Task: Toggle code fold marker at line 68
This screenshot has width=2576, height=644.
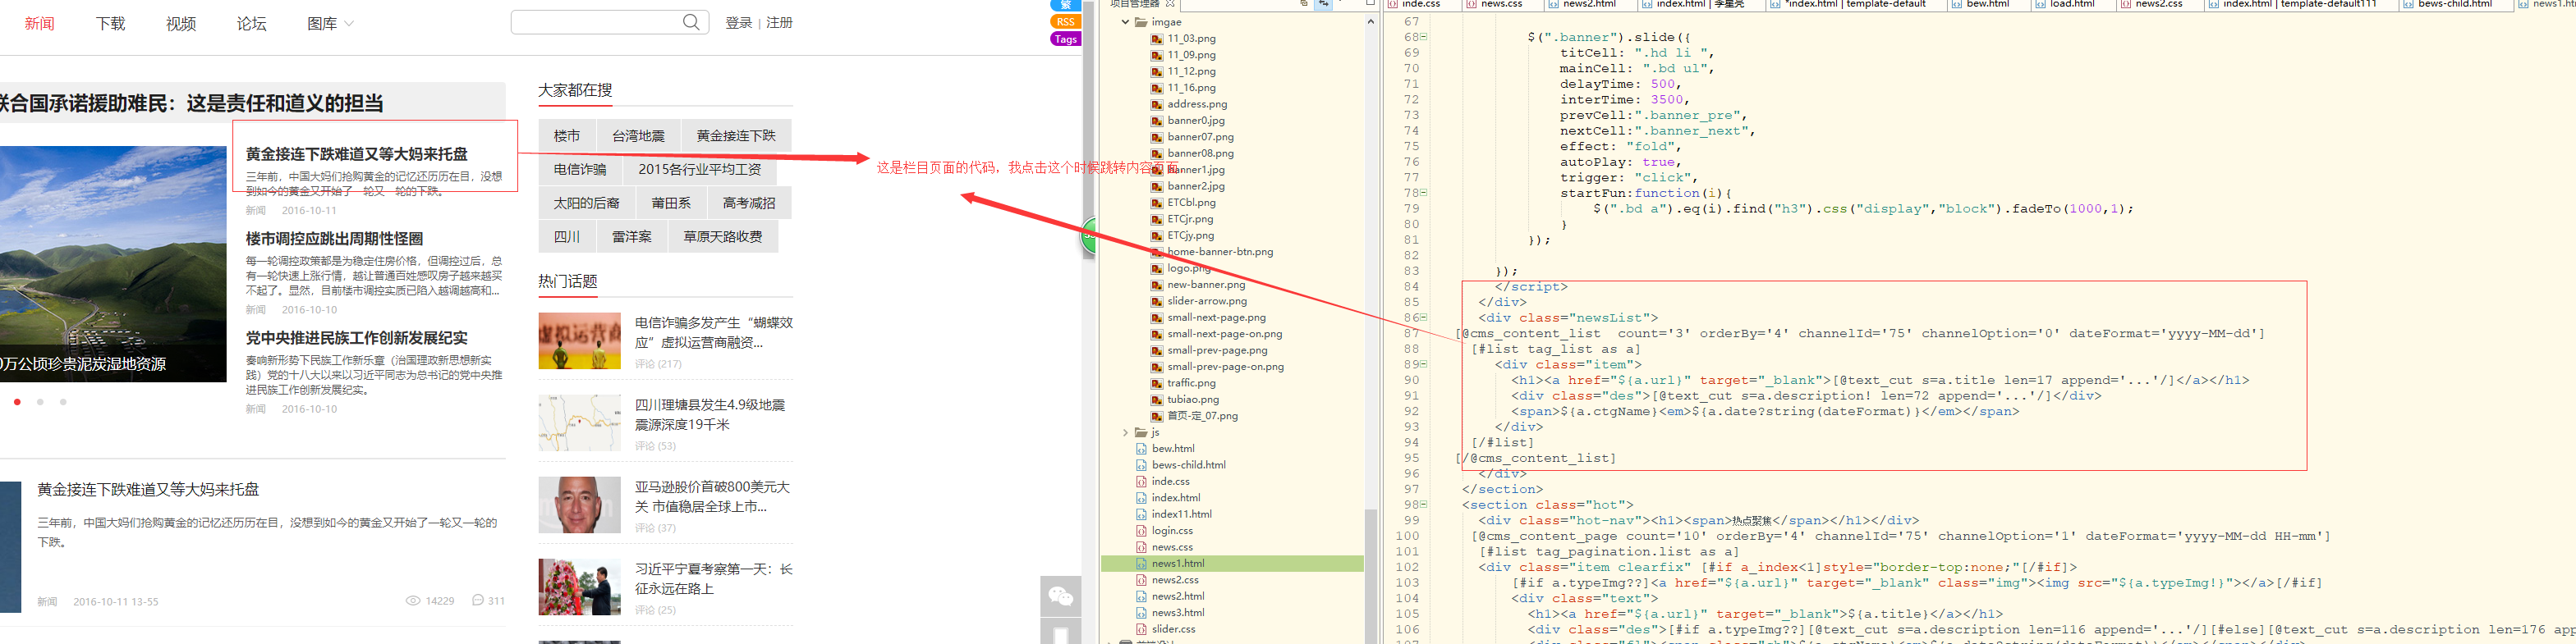Action: click(1424, 37)
